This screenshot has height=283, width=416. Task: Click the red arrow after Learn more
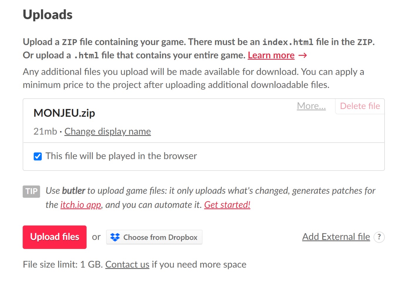point(303,55)
